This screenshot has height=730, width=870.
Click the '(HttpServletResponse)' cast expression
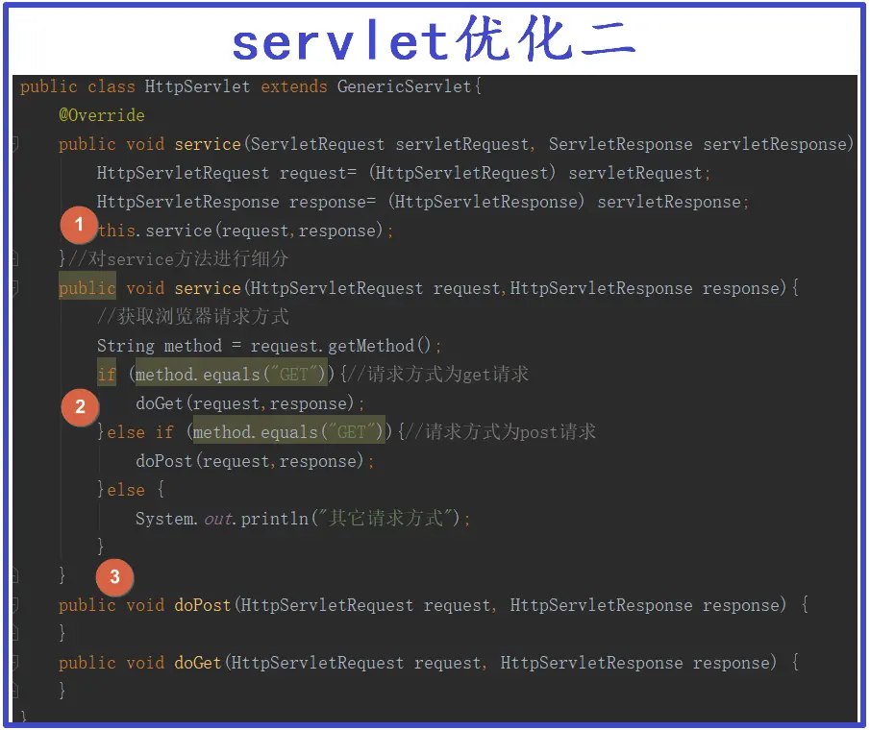485,202
